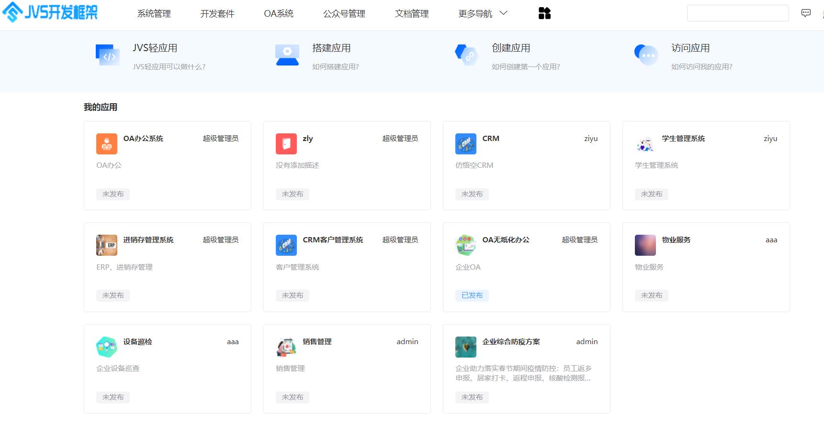Click 未发布 tag on 销售管理 card
This screenshot has height=435, width=824.
pos(293,397)
